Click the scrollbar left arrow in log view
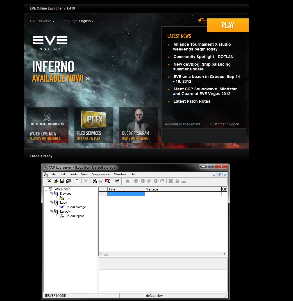Viewport: 293px width, 301px height. point(101,254)
